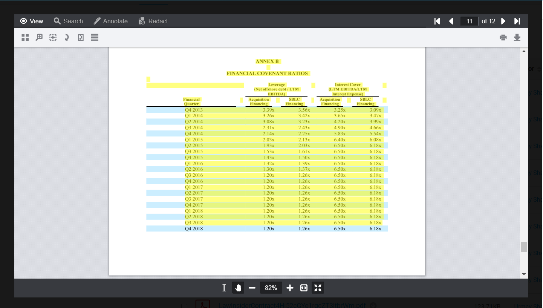Click the FINANCIAL COVENANT RATIOS title
This screenshot has width=543, height=308.
(x=267, y=73)
